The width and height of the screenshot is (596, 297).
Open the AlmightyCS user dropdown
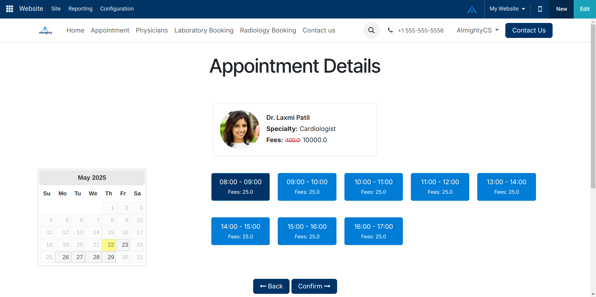click(477, 30)
